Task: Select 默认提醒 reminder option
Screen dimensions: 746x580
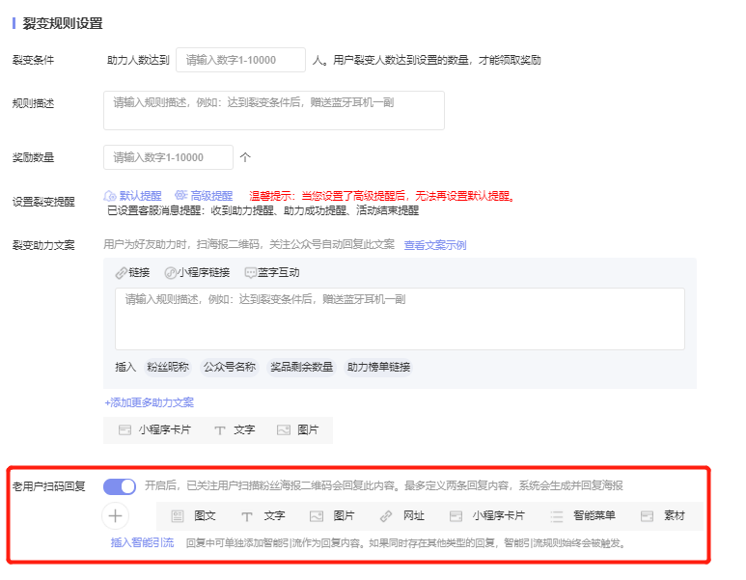Action: tap(140, 196)
